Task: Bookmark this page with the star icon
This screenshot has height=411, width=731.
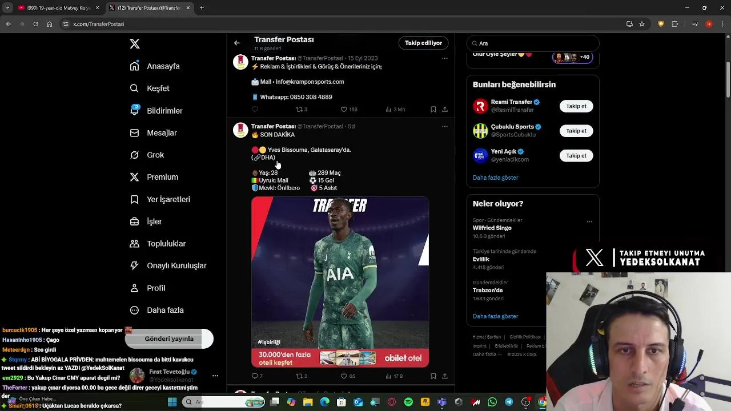Action: point(642,24)
